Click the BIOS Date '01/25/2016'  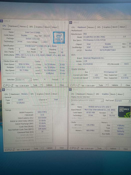click(x=88, y=64)
